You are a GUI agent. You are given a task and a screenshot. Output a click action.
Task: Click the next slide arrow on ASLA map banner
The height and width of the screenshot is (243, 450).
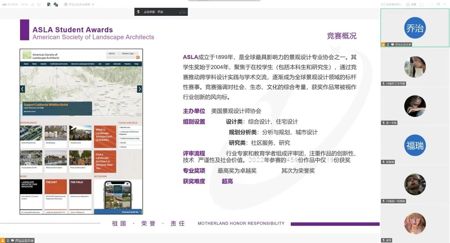[x=140, y=89]
